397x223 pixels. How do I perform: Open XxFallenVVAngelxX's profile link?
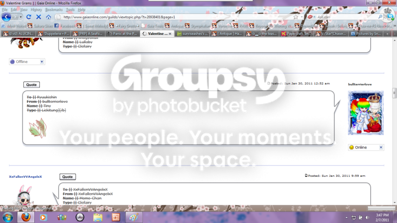(x=25, y=177)
